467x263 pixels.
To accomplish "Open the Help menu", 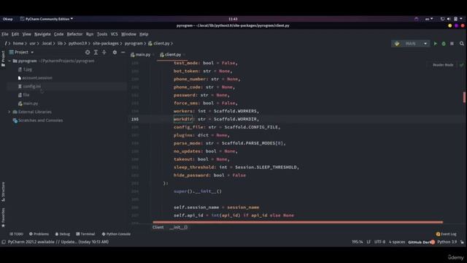I will (144, 34).
